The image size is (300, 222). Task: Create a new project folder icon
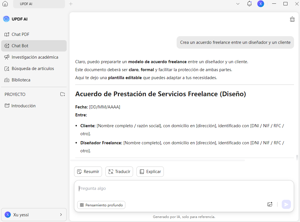tap(63, 94)
